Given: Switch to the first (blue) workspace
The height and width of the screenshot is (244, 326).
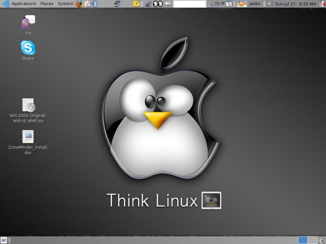Looking at the screenshot, I should 303,240.
